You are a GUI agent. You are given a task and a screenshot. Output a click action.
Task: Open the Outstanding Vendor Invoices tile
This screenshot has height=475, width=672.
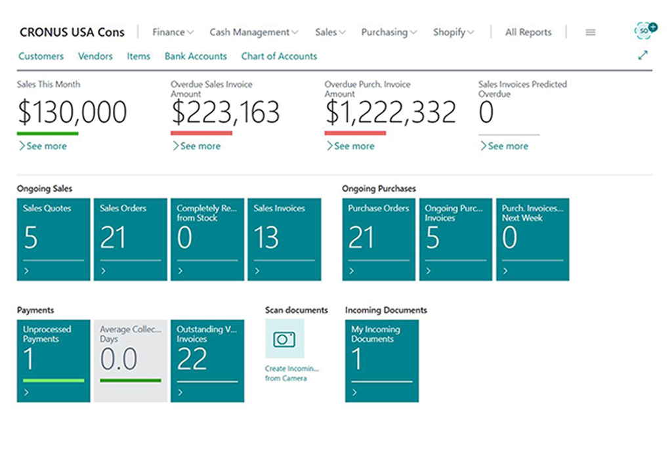point(207,361)
